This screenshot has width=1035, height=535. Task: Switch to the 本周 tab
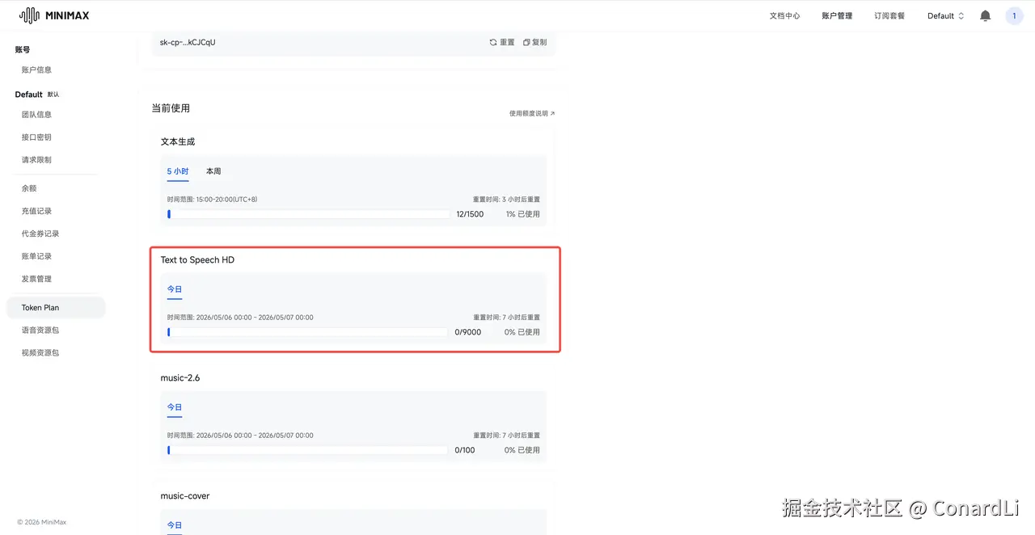[213, 171]
